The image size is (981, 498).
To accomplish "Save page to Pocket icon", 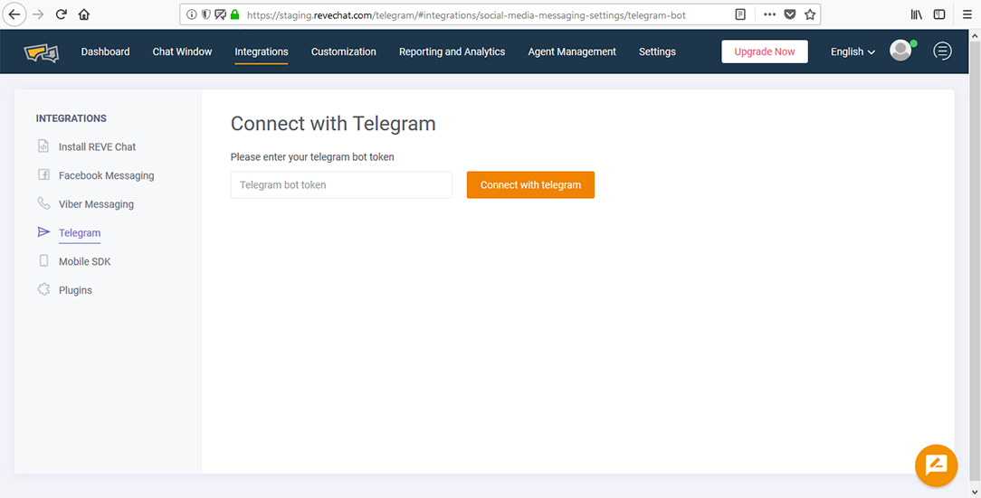I will click(789, 14).
